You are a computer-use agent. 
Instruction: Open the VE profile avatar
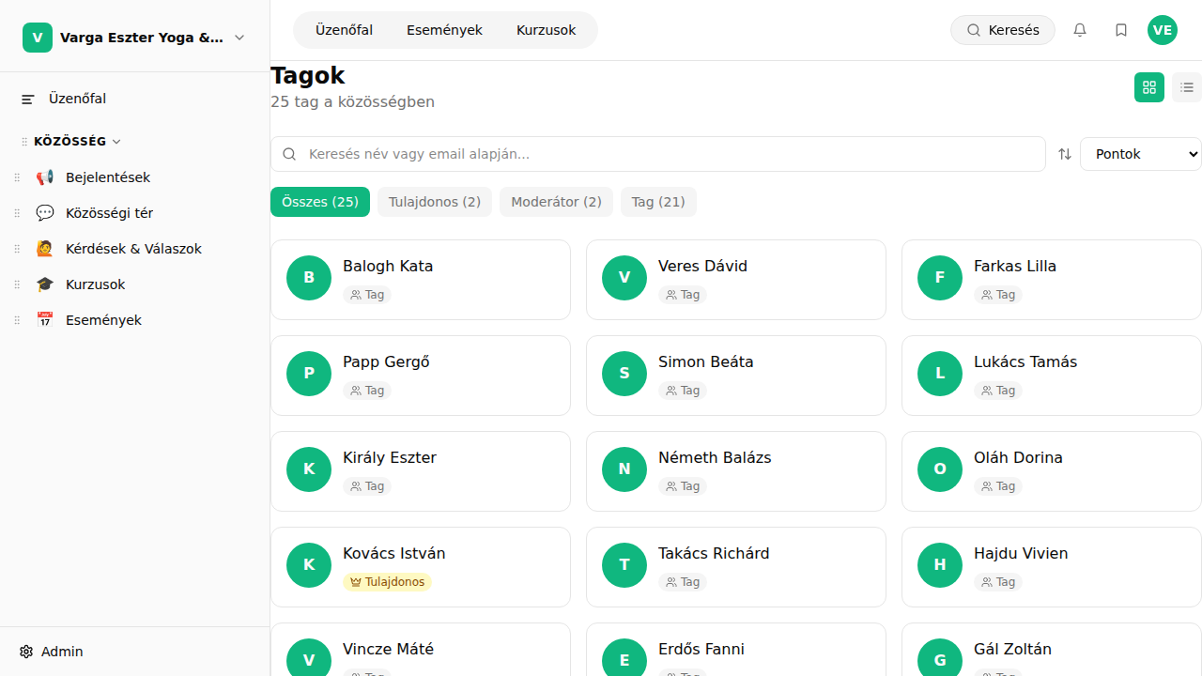pyautogui.click(x=1163, y=29)
